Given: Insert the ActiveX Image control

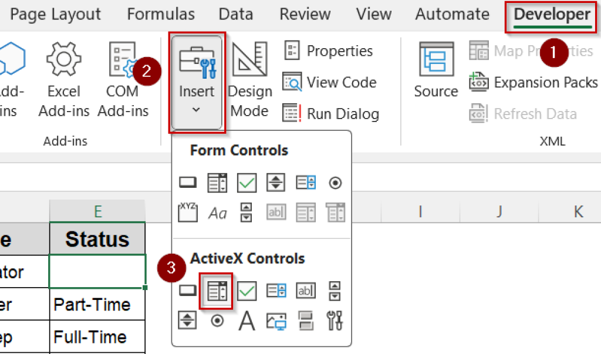Looking at the screenshot, I should 276,321.
